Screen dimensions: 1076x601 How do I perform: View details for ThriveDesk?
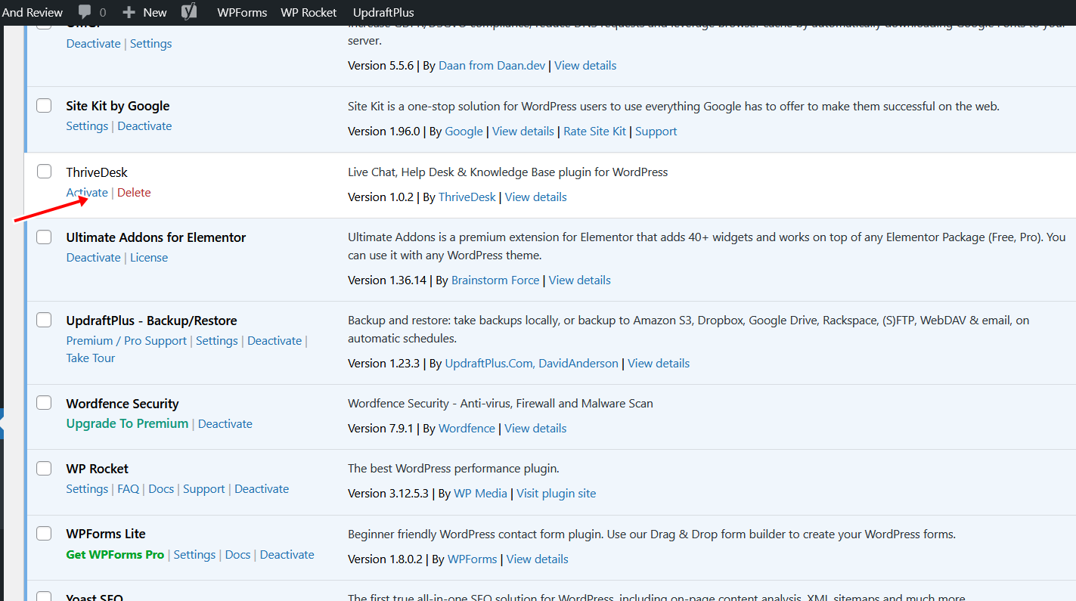point(535,197)
